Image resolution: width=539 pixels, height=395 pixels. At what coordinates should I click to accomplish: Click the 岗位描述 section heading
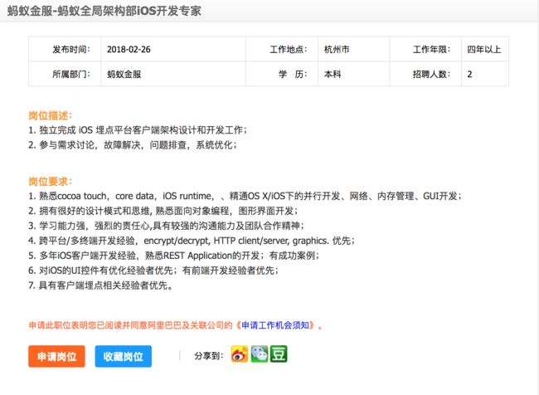click(51, 115)
